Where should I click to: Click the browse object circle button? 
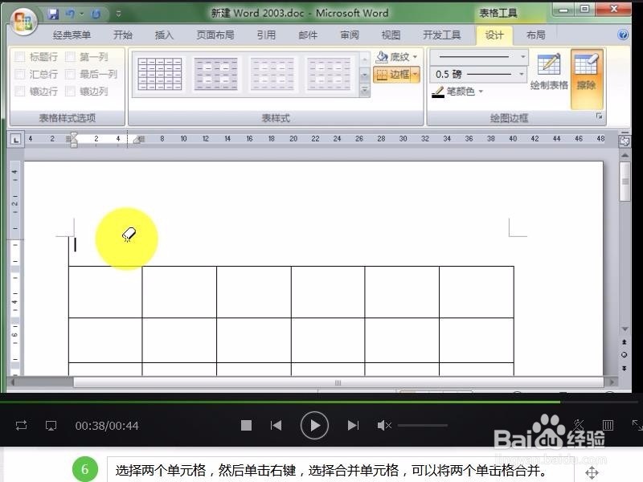click(x=625, y=355)
